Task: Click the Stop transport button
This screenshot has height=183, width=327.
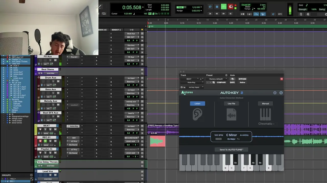Action: click(217, 7)
